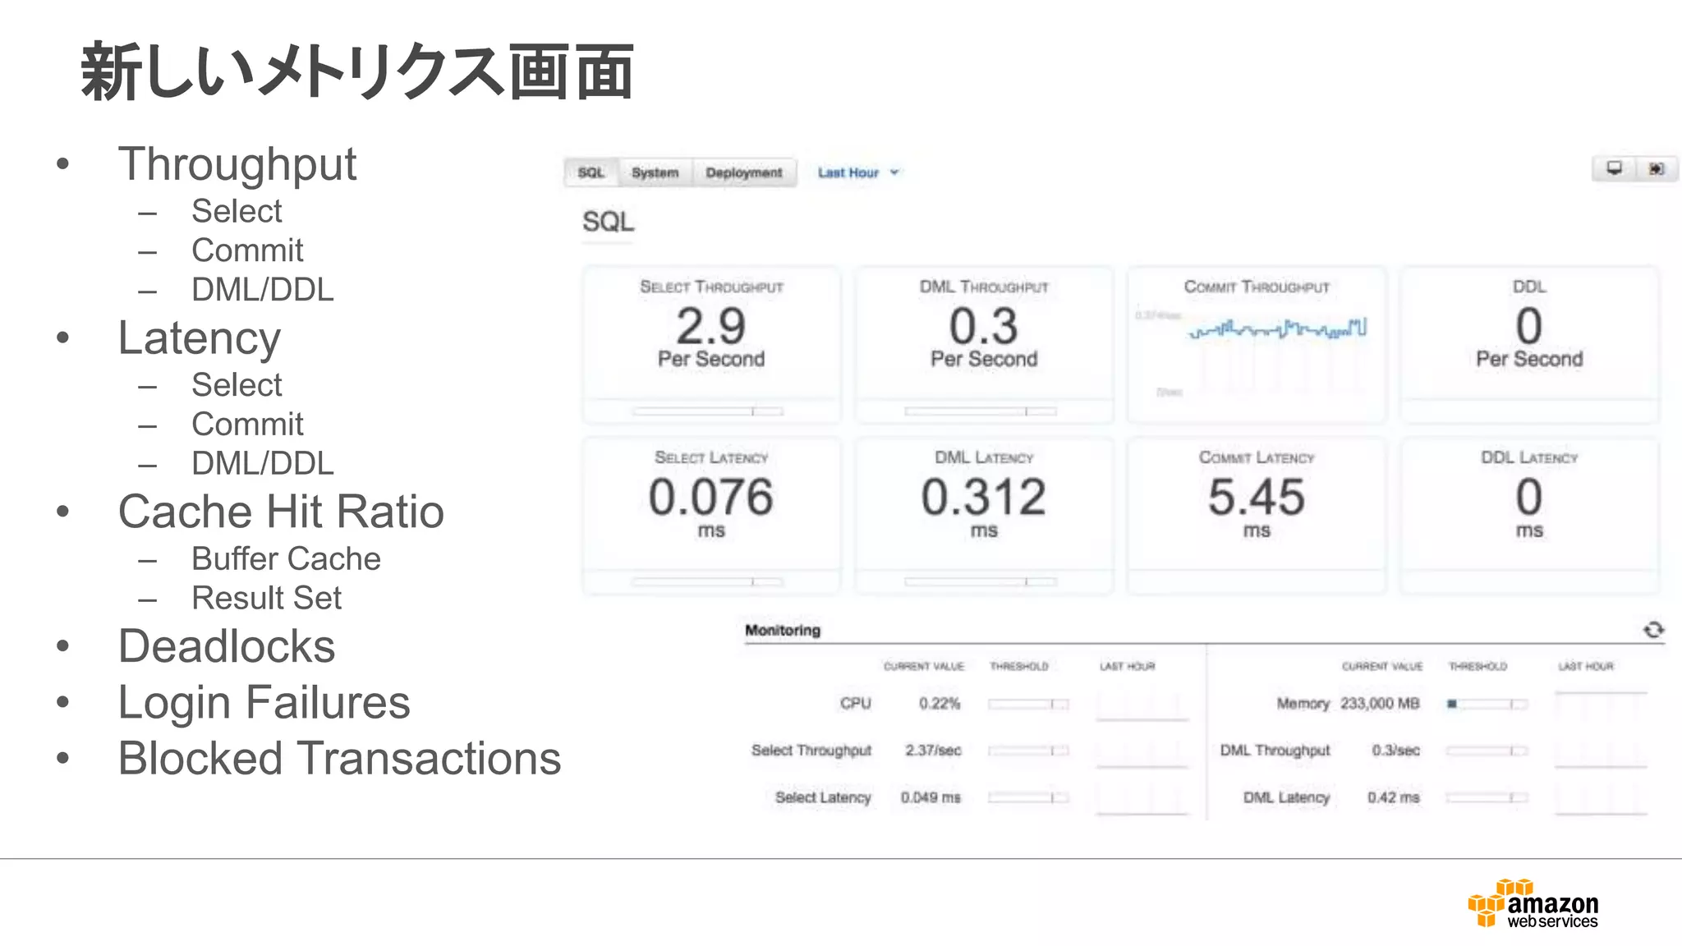This screenshot has height=946, width=1682.
Task: Open the Memory last hour sparkline
Action: (1601, 705)
